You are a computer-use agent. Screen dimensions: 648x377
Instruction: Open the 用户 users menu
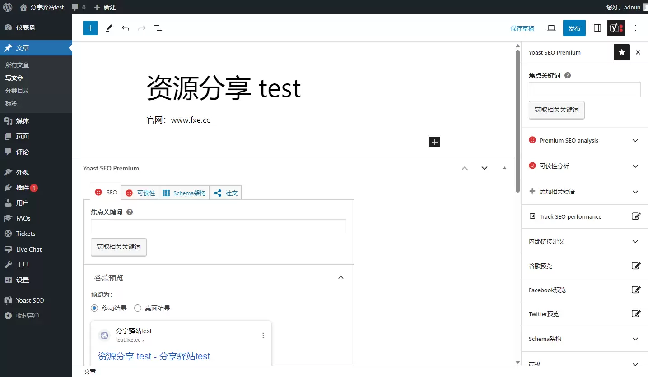(x=36, y=203)
